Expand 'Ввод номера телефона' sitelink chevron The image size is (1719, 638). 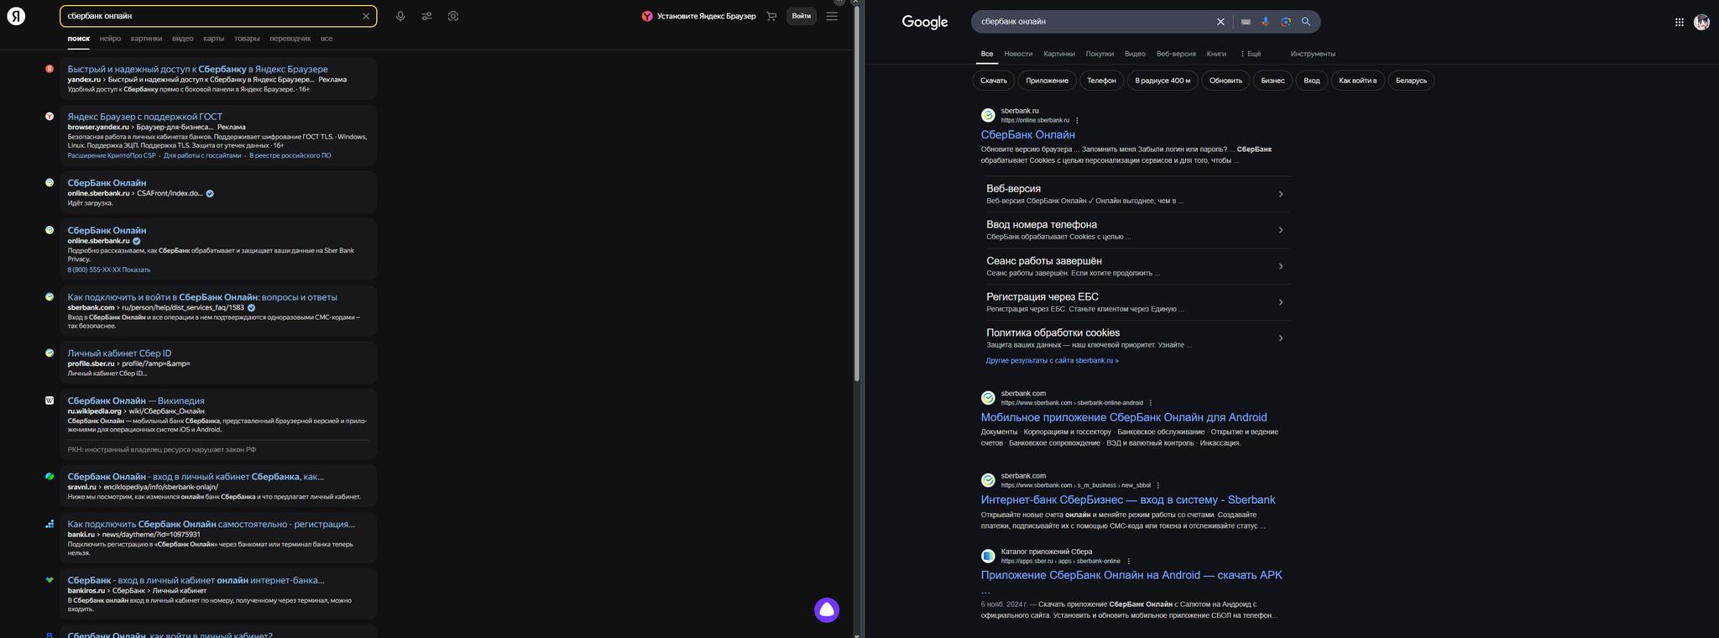tap(1281, 230)
